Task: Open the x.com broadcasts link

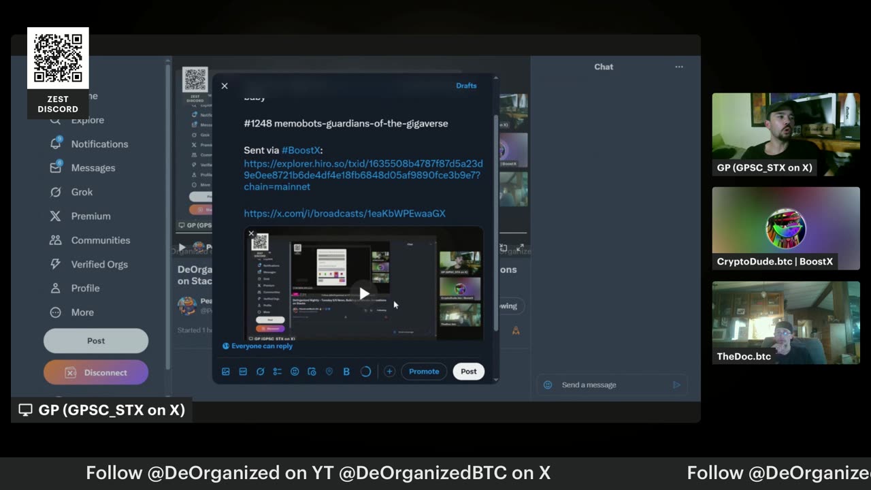Action: pyautogui.click(x=345, y=214)
